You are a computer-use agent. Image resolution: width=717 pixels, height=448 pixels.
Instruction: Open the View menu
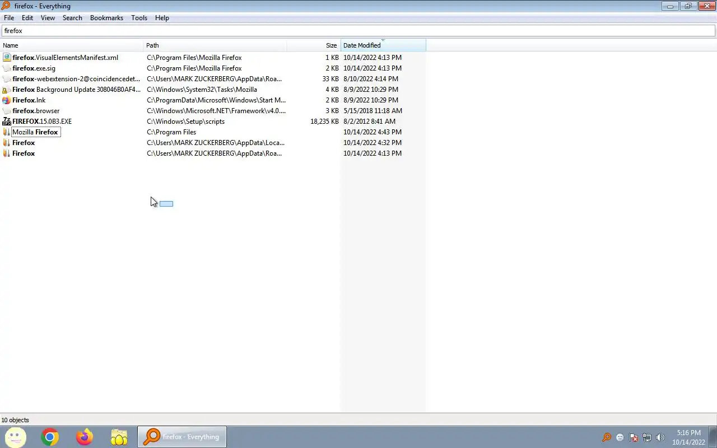48,18
